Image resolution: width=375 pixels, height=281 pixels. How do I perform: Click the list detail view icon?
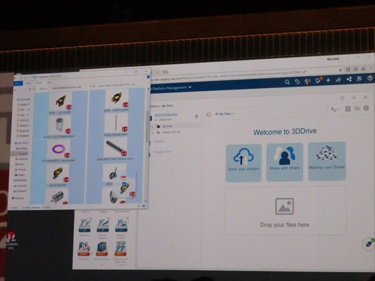pos(357,109)
